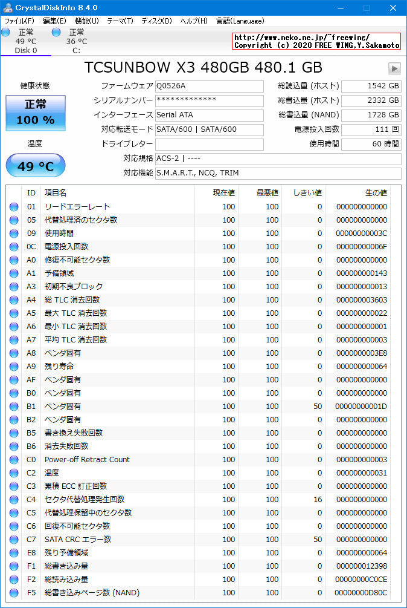Click status orb for A3 初期不良ブロック

[14, 287]
